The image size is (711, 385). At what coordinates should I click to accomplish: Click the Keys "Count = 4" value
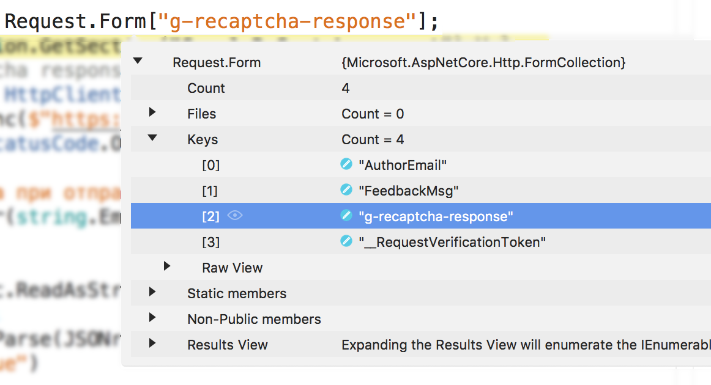click(373, 139)
